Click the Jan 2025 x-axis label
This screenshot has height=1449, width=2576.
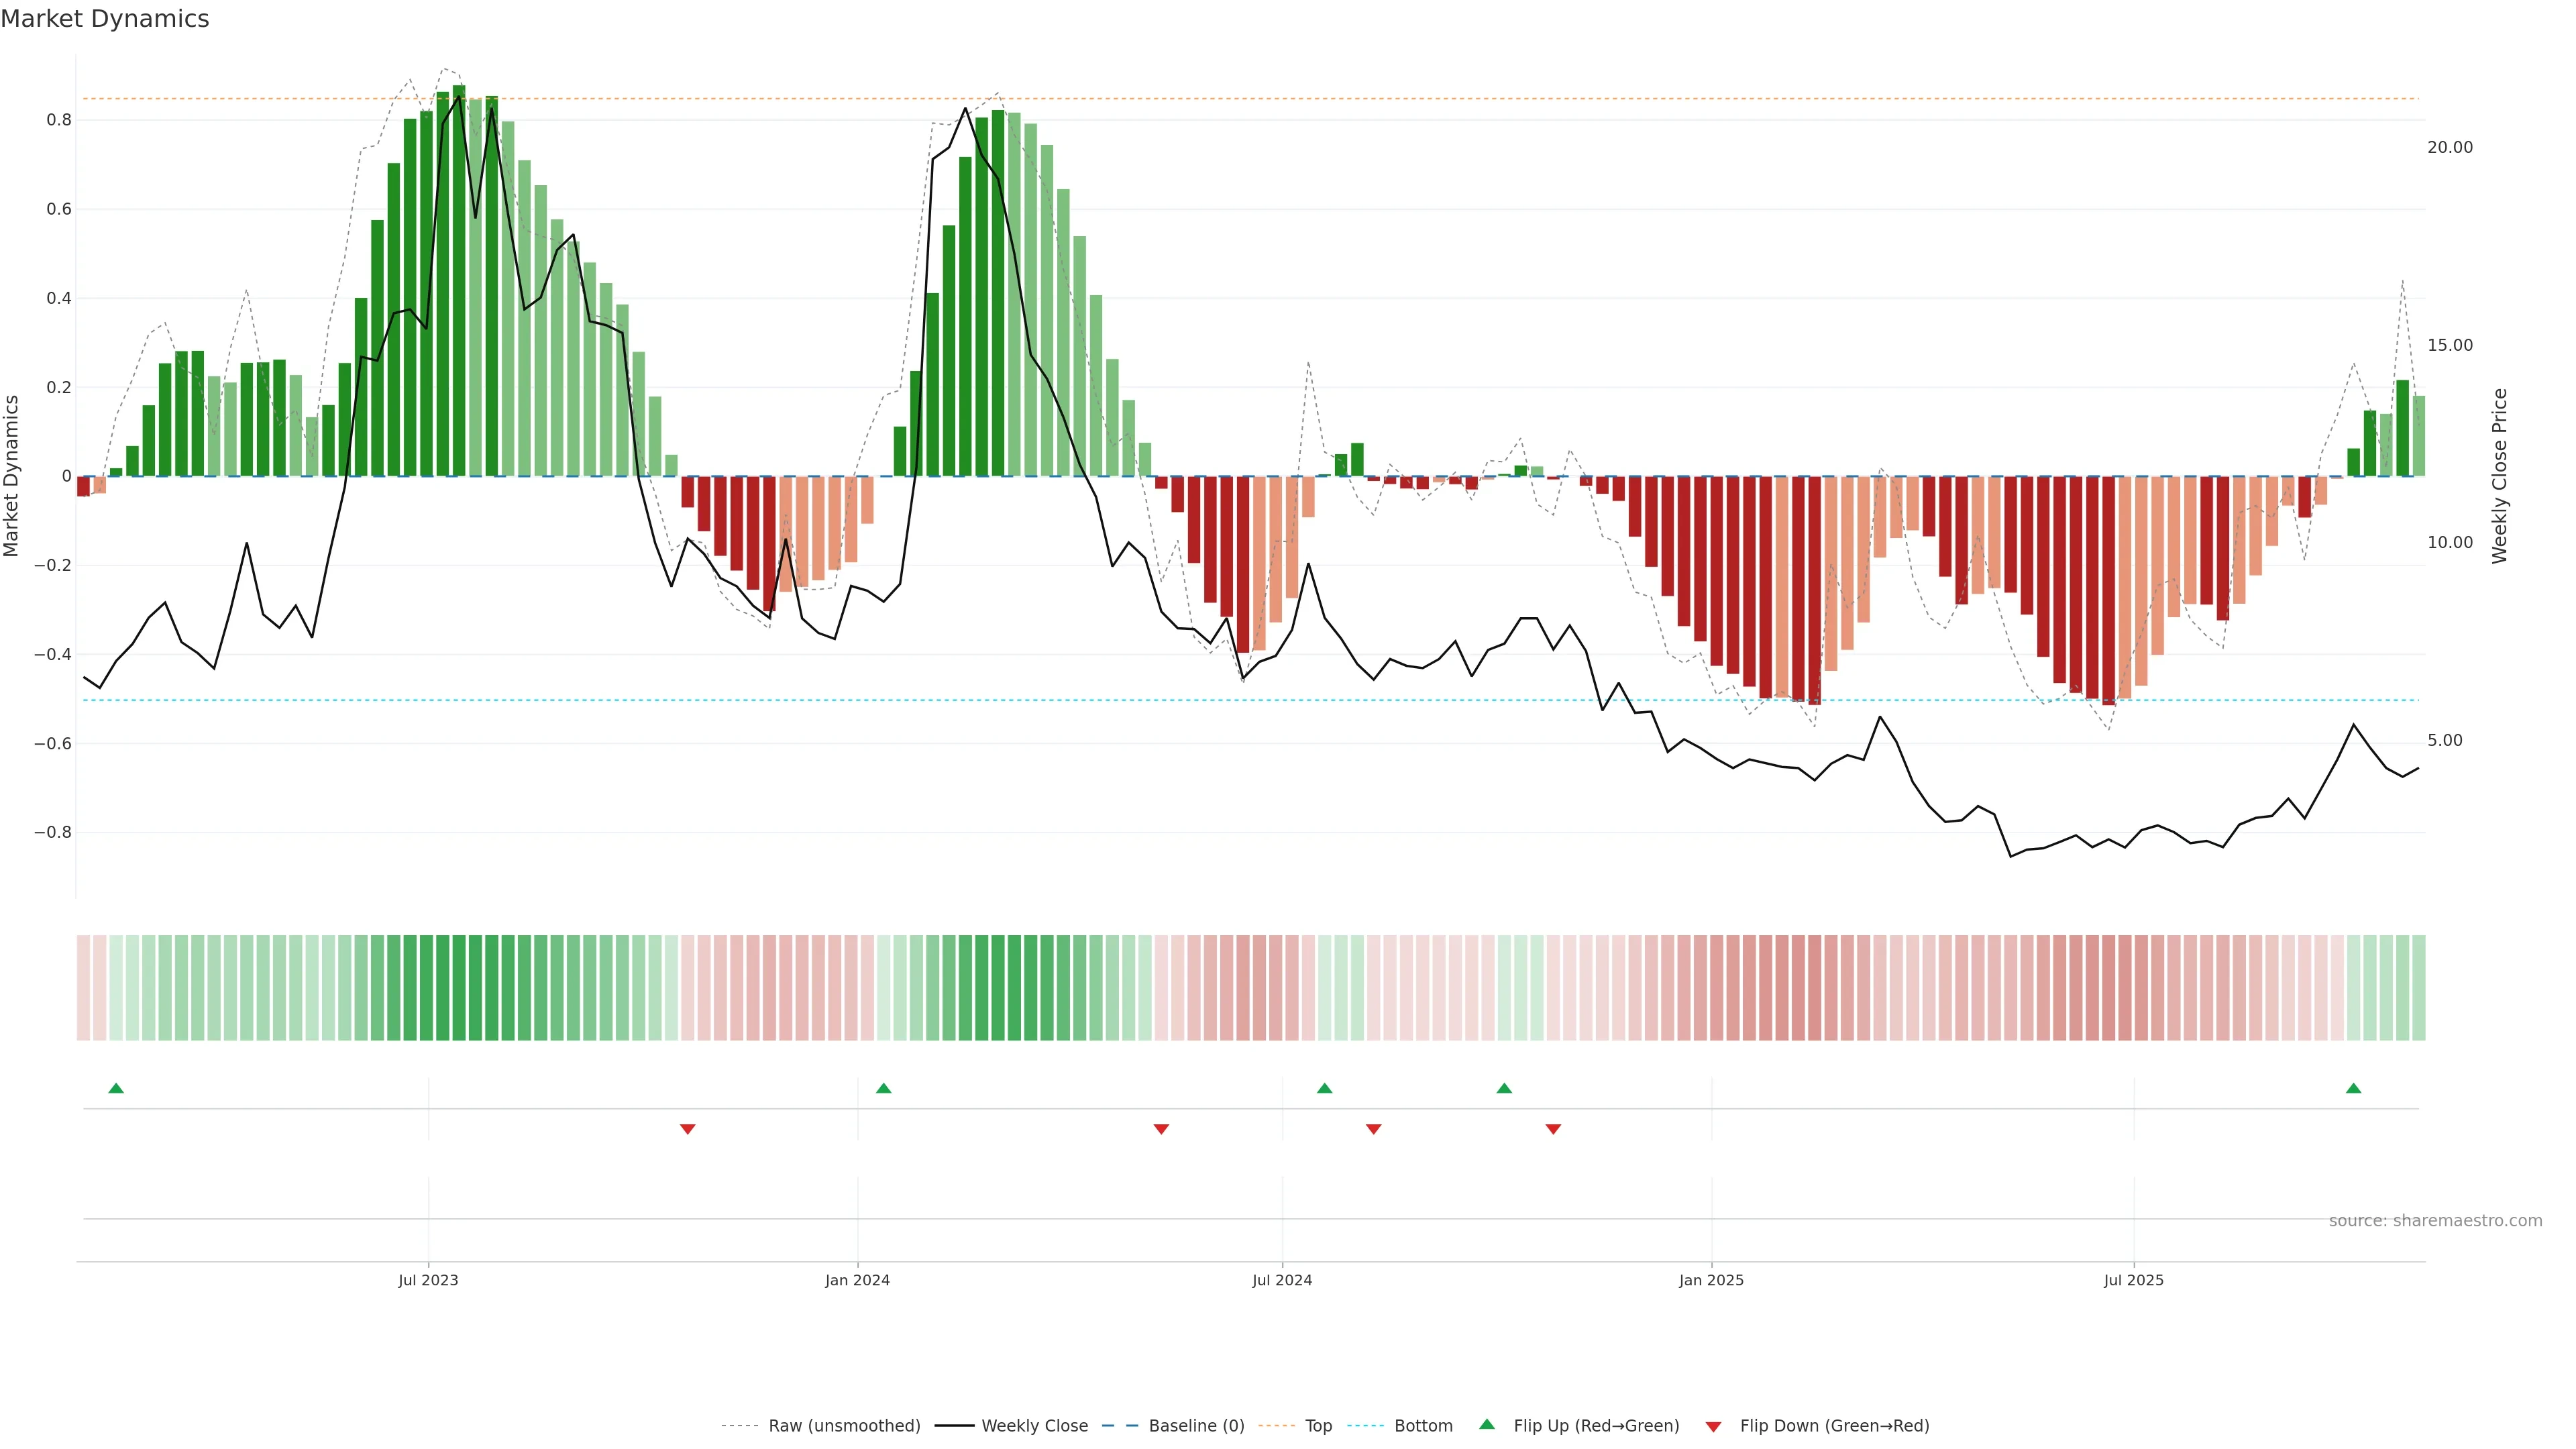1711,1280
